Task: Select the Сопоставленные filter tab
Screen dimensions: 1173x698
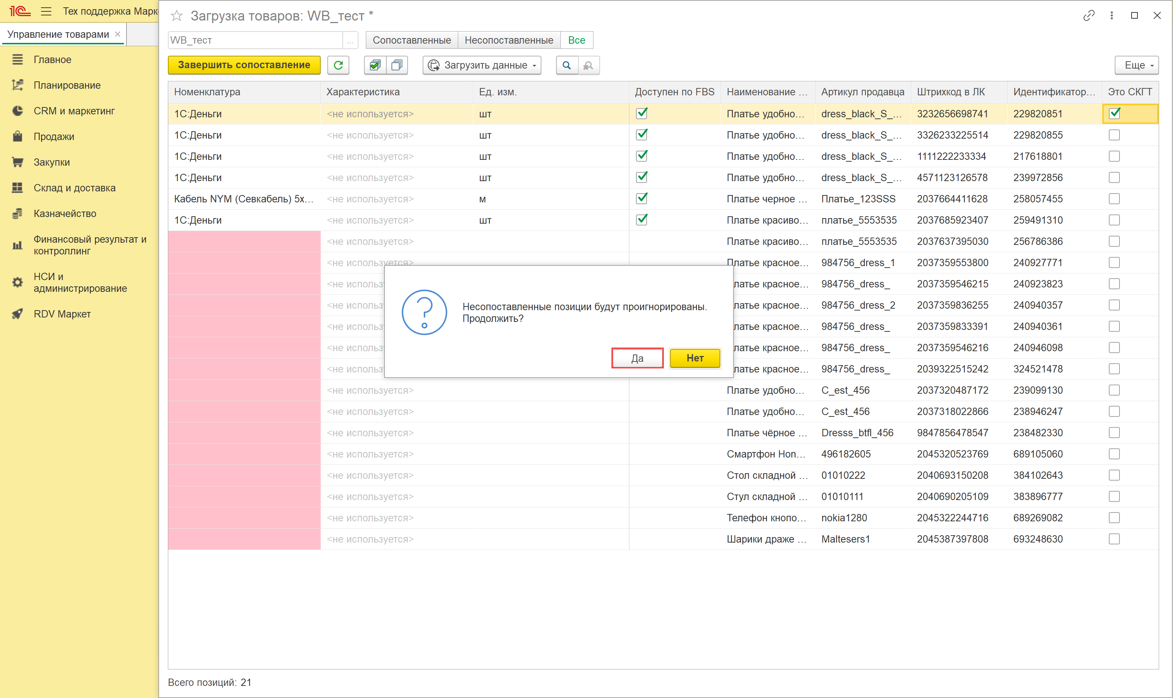Action: tap(412, 40)
